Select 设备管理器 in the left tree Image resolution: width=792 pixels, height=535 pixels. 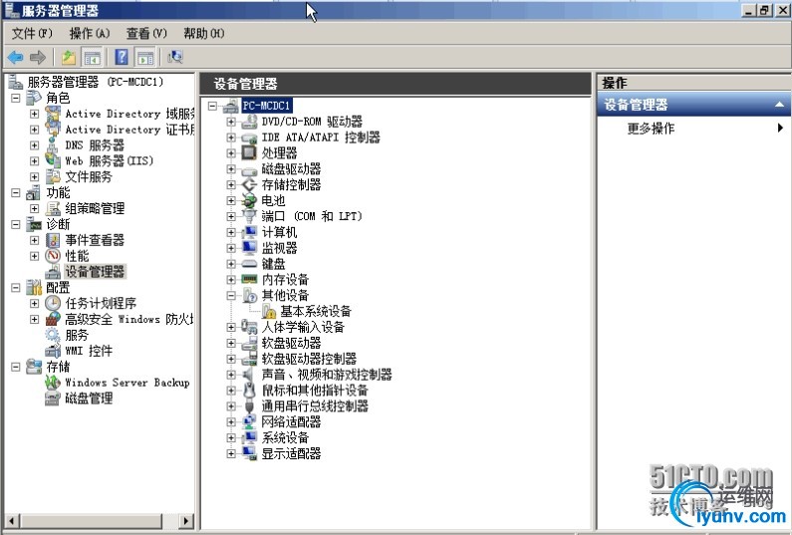[x=95, y=272]
